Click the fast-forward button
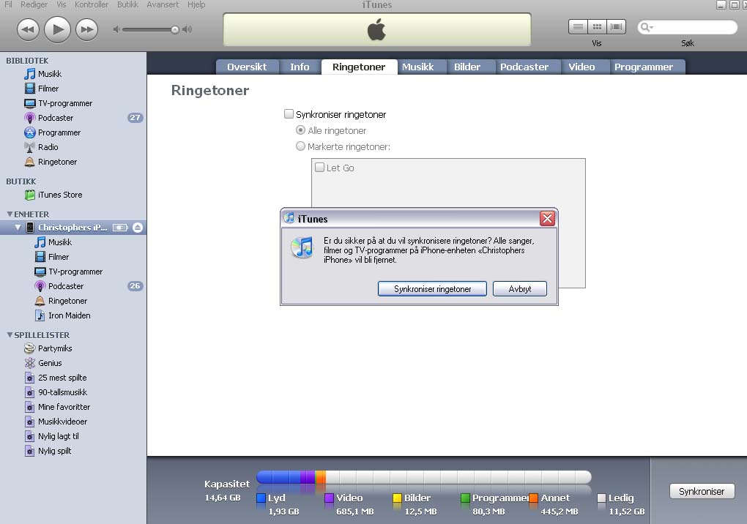Image resolution: width=747 pixels, height=524 pixels. (x=86, y=29)
